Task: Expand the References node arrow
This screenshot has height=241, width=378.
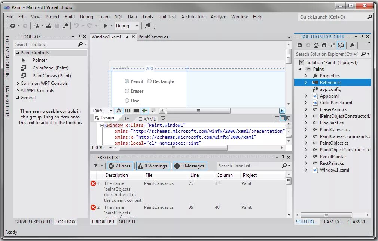Action: [x=306, y=82]
